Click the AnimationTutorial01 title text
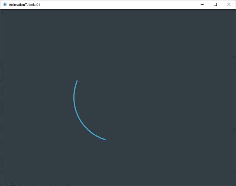Screen dimensions: 236x186 [x=24, y=5]
